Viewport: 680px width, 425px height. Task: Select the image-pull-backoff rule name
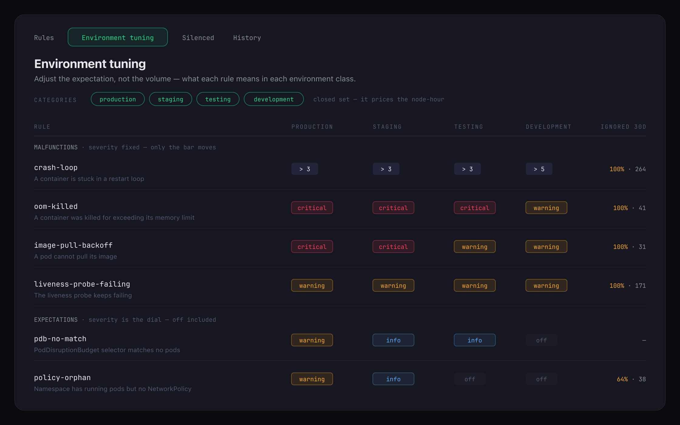click(73, 245)
